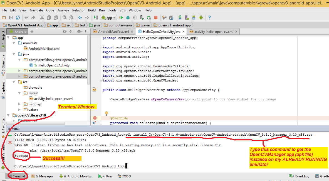Image resolution: width=329 pixels, height=181 pixels.
Task: Select HelloOpenCvActivity in the project tree
Action: [x=54, y=65]
